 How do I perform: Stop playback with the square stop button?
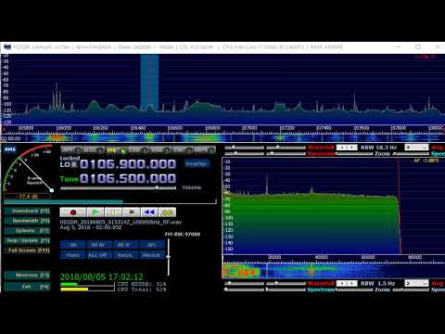click(132, 212)
